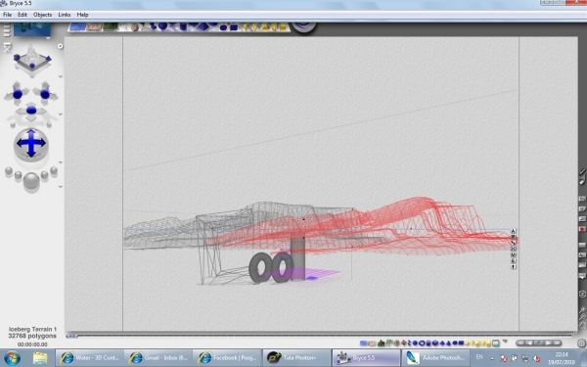
Task: Open the Nano Preview options triangle
Action: click(48, 38)
